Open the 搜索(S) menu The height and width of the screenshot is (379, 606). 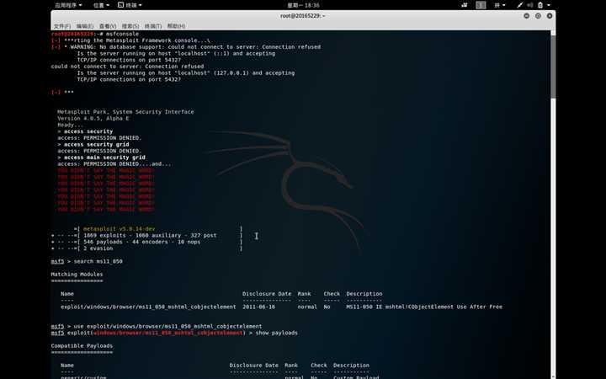(130, 26)
